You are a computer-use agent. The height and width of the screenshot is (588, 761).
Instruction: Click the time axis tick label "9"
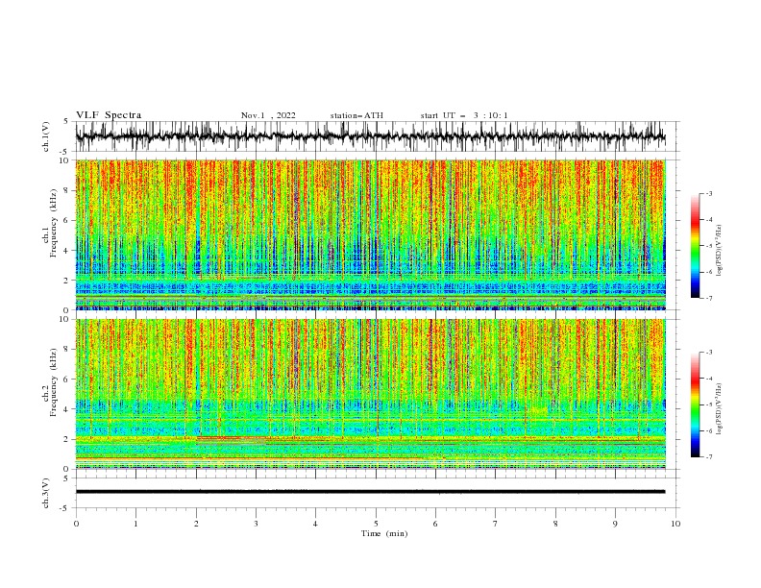(x=615, y=524)
